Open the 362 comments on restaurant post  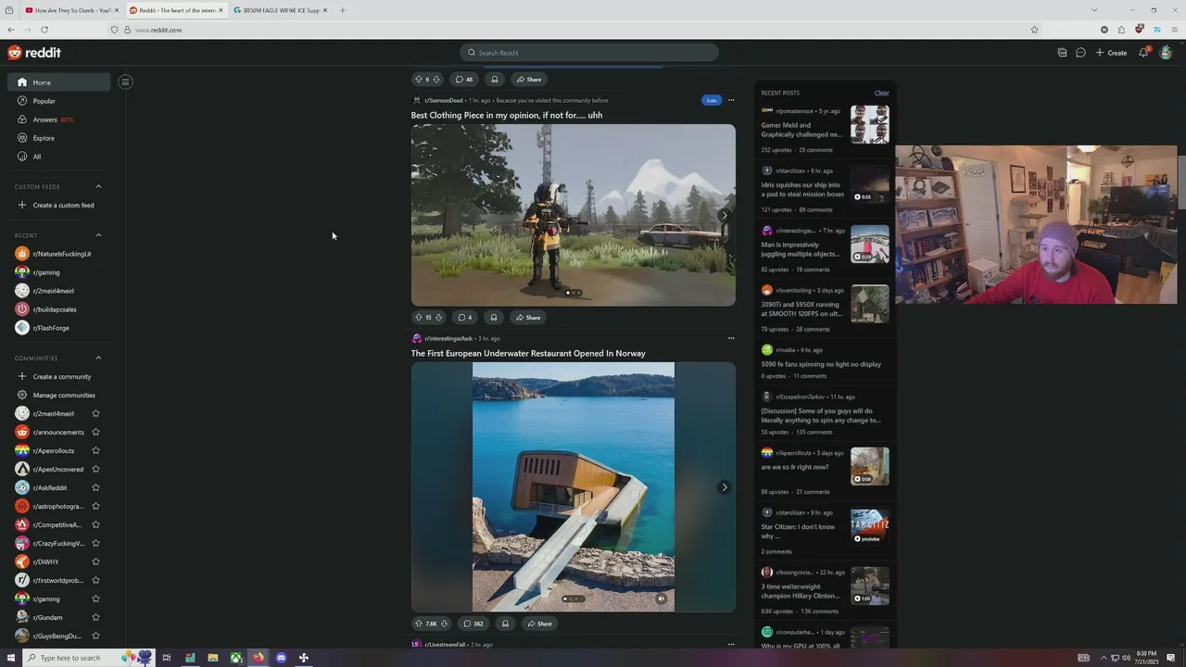click(473, 623)
